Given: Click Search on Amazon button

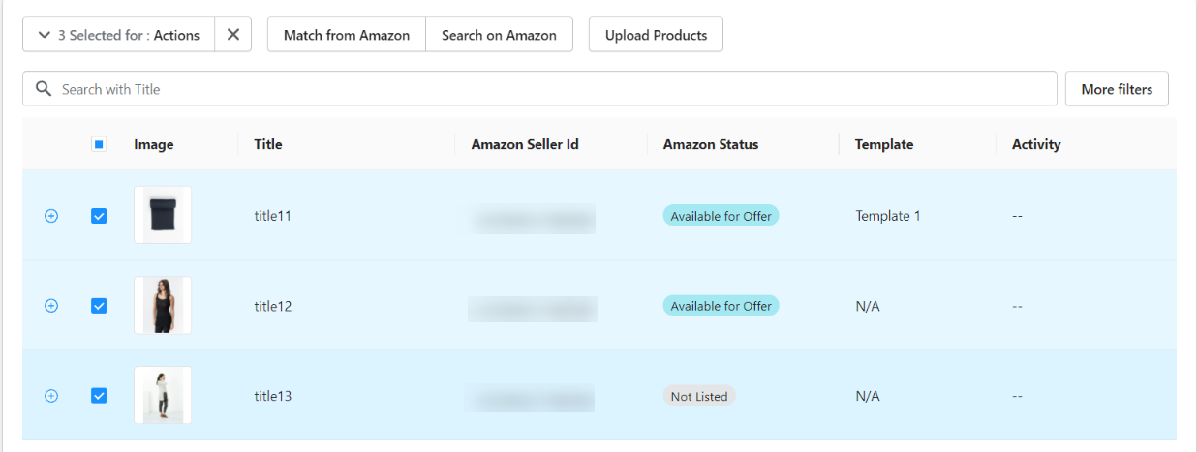Looking at the screenshot, I should pyautogui.click(x=499, y=35).
